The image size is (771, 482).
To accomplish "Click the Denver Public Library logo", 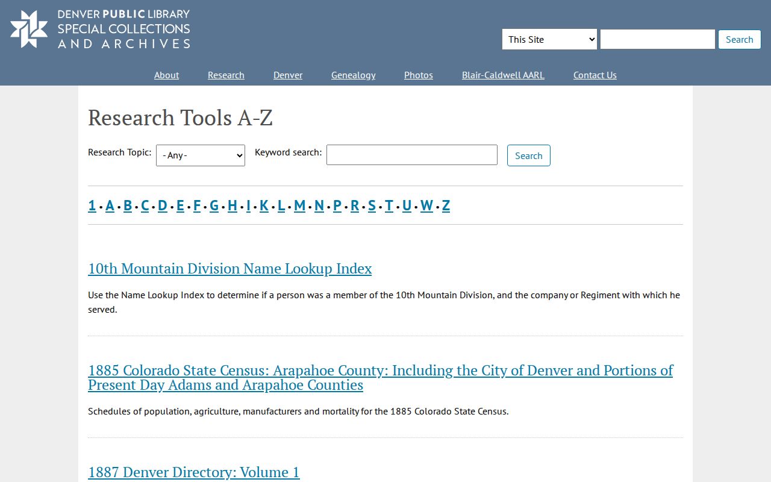I will point(100,29).
